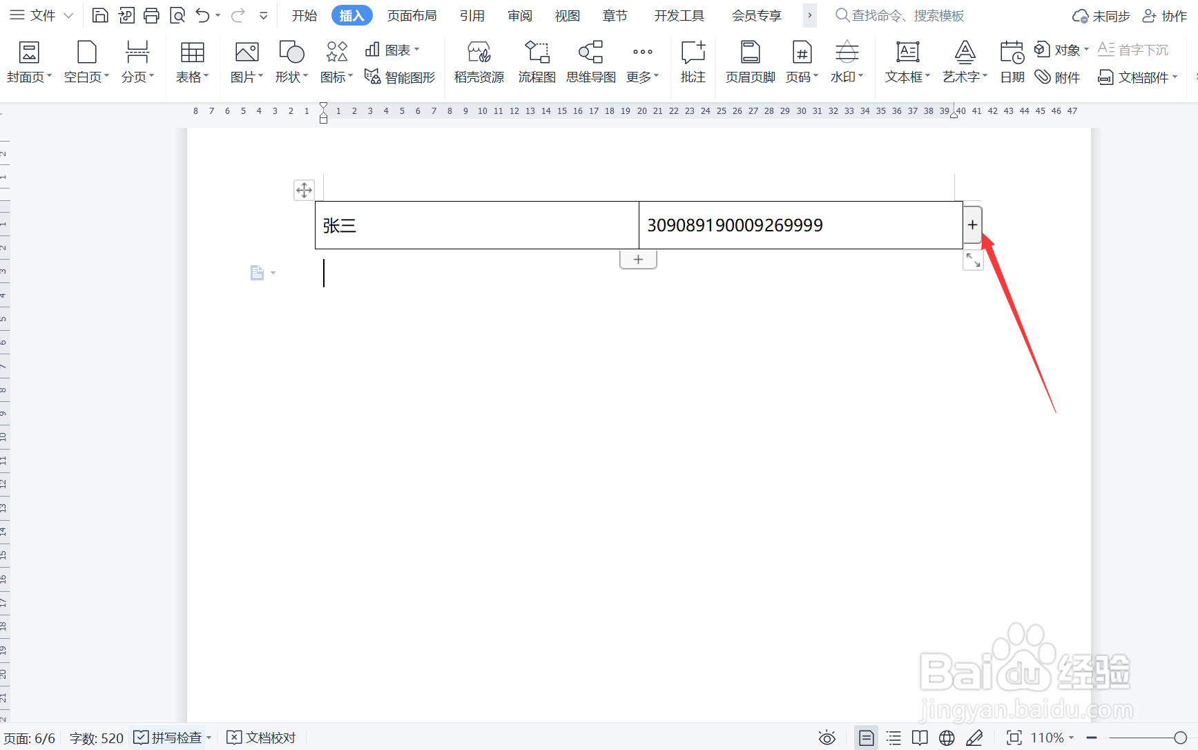Insert 智能图形 smart graphic
Viewport: 1198px width, 750px height.
point(400,77)
